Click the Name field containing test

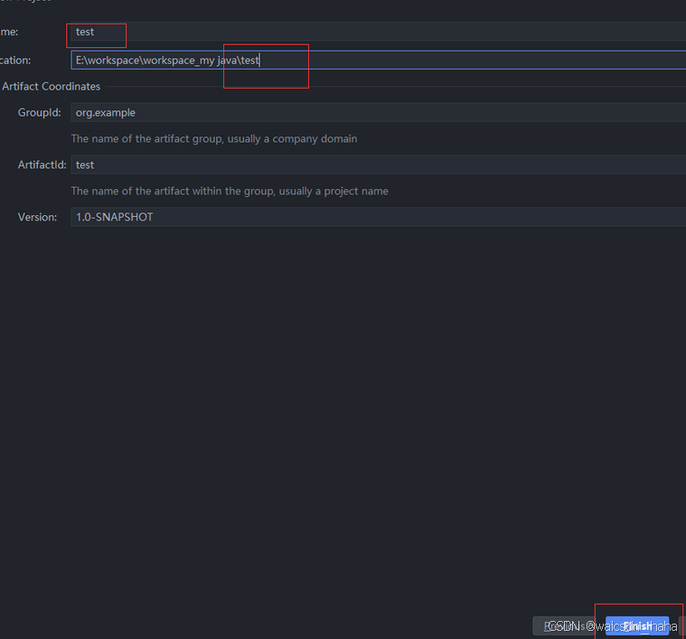point(378,32)
